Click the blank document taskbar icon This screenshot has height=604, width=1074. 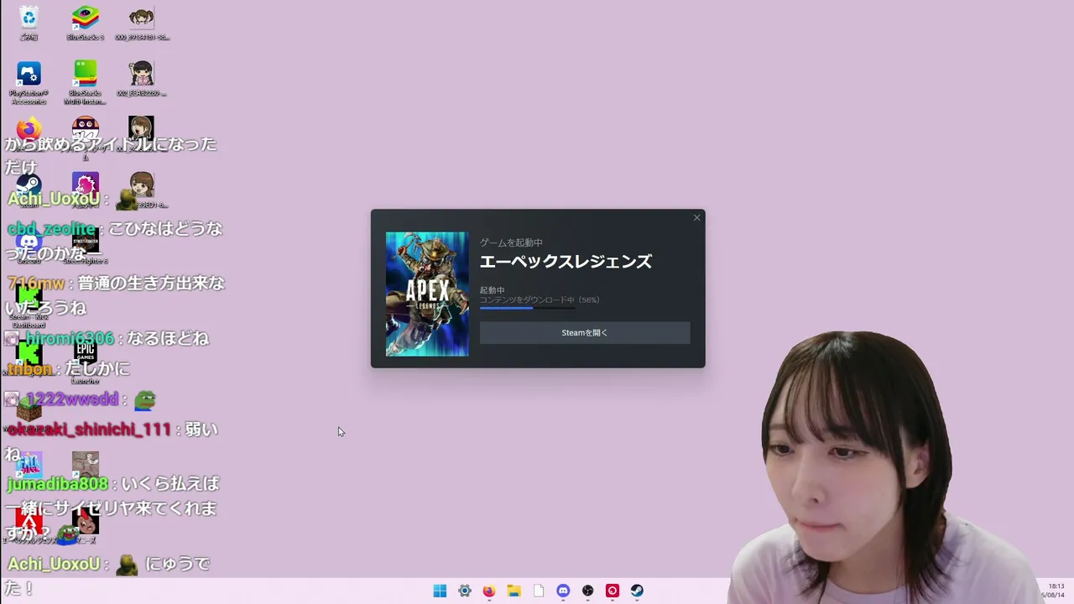(539, 591)
